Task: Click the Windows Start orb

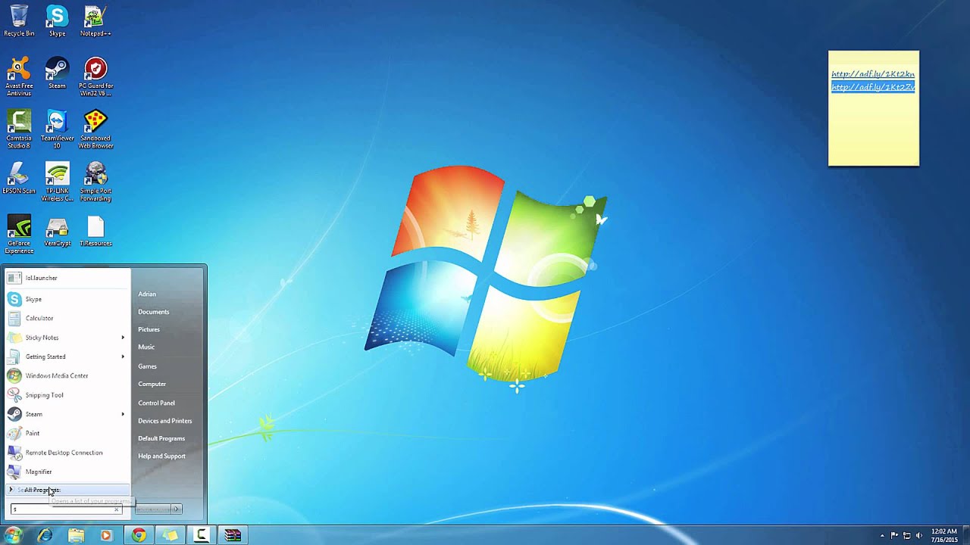Action: (x=13, y=535)
